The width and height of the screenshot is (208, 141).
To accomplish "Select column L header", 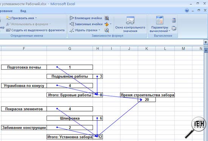I will tap(165, 49).
